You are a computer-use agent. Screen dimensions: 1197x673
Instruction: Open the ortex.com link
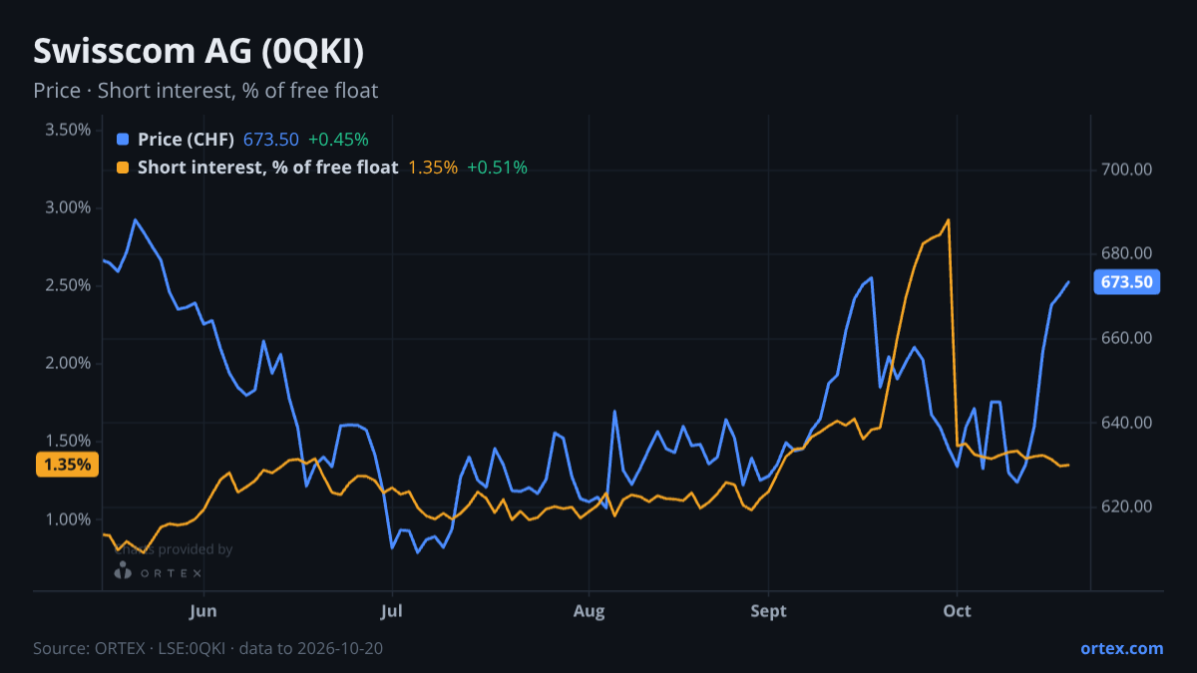[1121, 648]
